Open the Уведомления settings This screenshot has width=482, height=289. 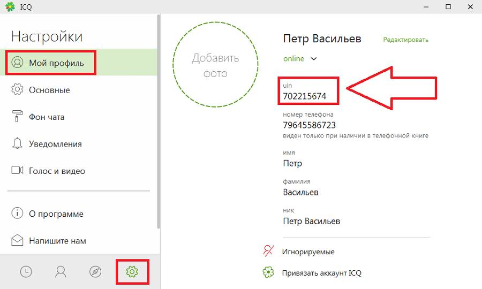(78, 144)
